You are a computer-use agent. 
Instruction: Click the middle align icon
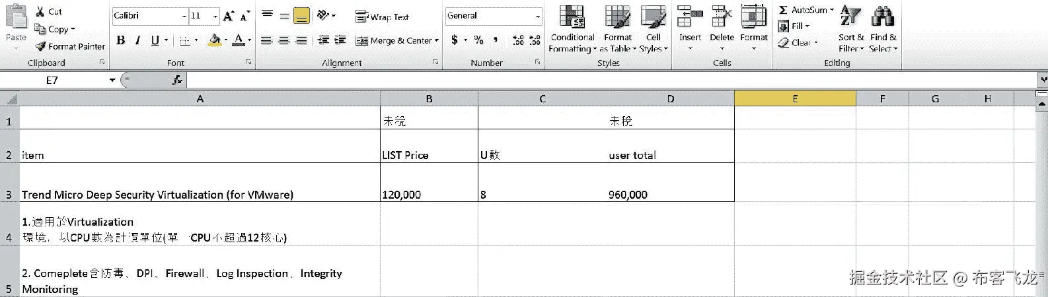point(284,15)
